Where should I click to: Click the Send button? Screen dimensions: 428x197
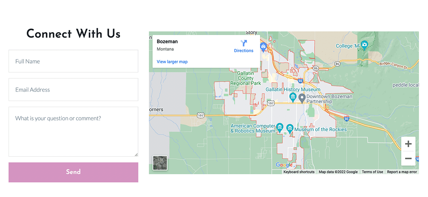(73, 172)
